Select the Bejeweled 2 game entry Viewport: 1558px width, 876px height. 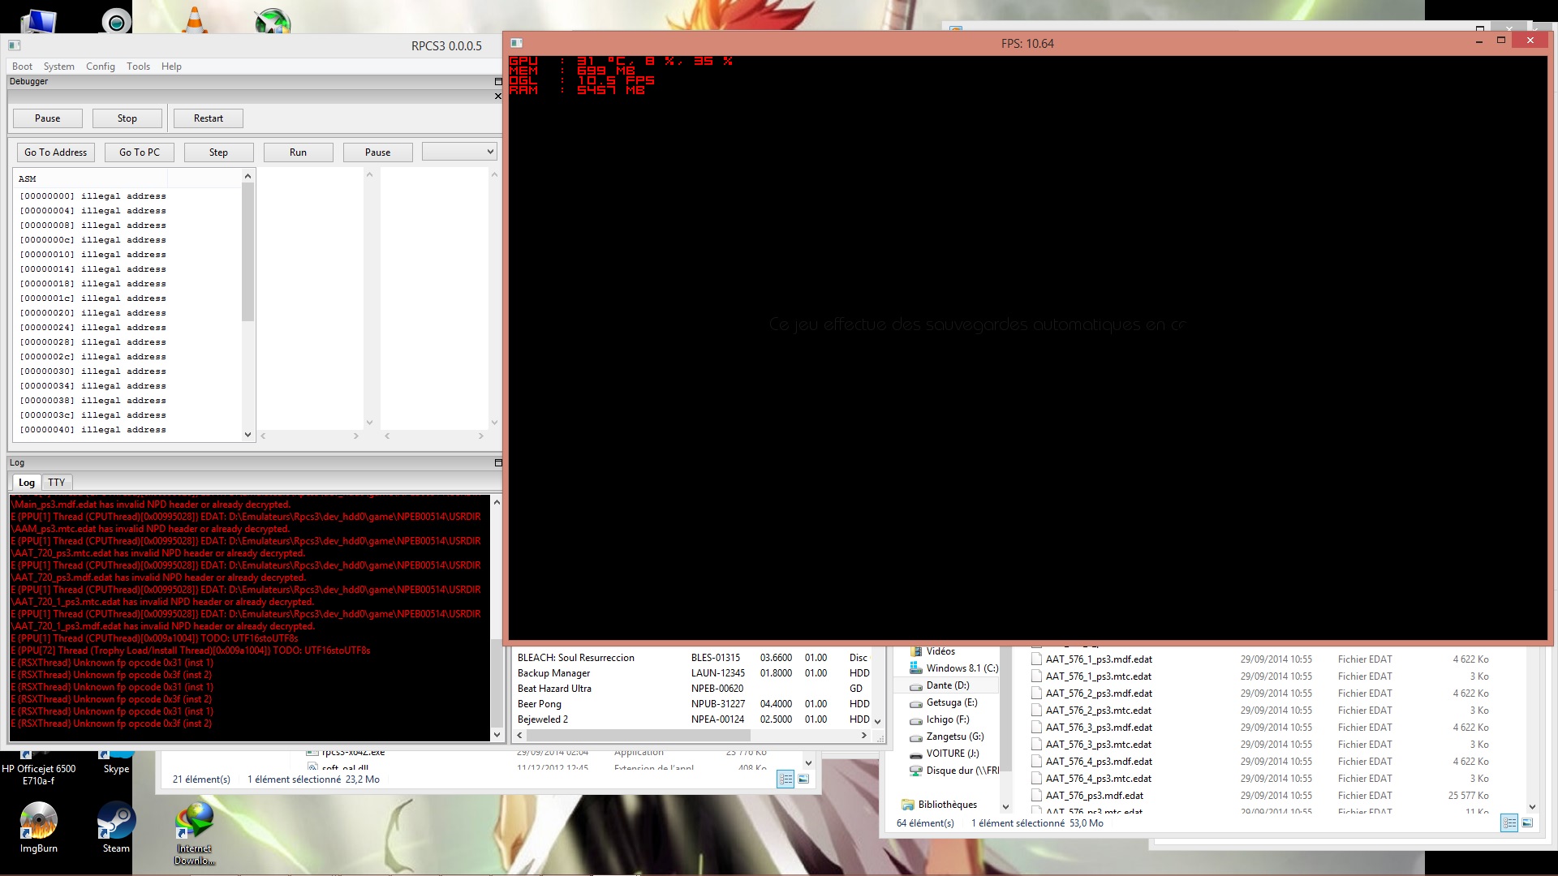(x=543, y=719)
